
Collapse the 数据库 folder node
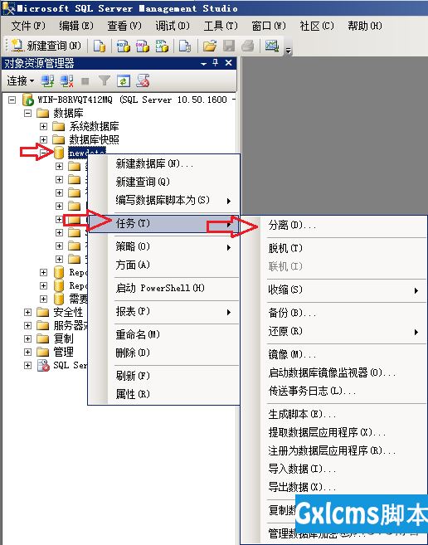(27, 113)
